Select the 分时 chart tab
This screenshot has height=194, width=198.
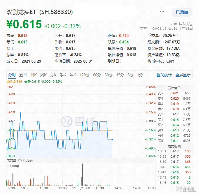coord(12,75)
